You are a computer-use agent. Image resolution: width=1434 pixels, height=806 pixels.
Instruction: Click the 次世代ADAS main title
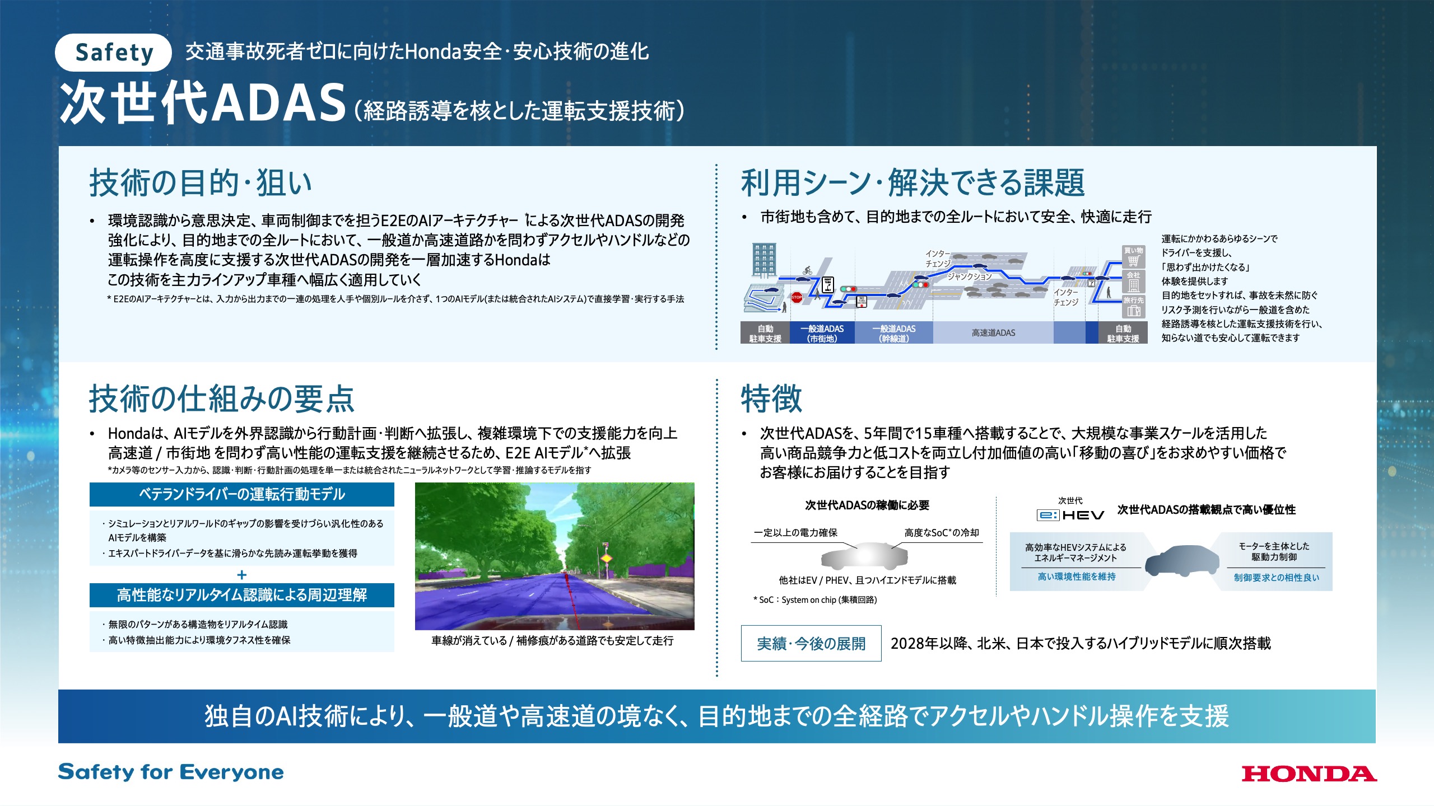(x=203, y=103)
